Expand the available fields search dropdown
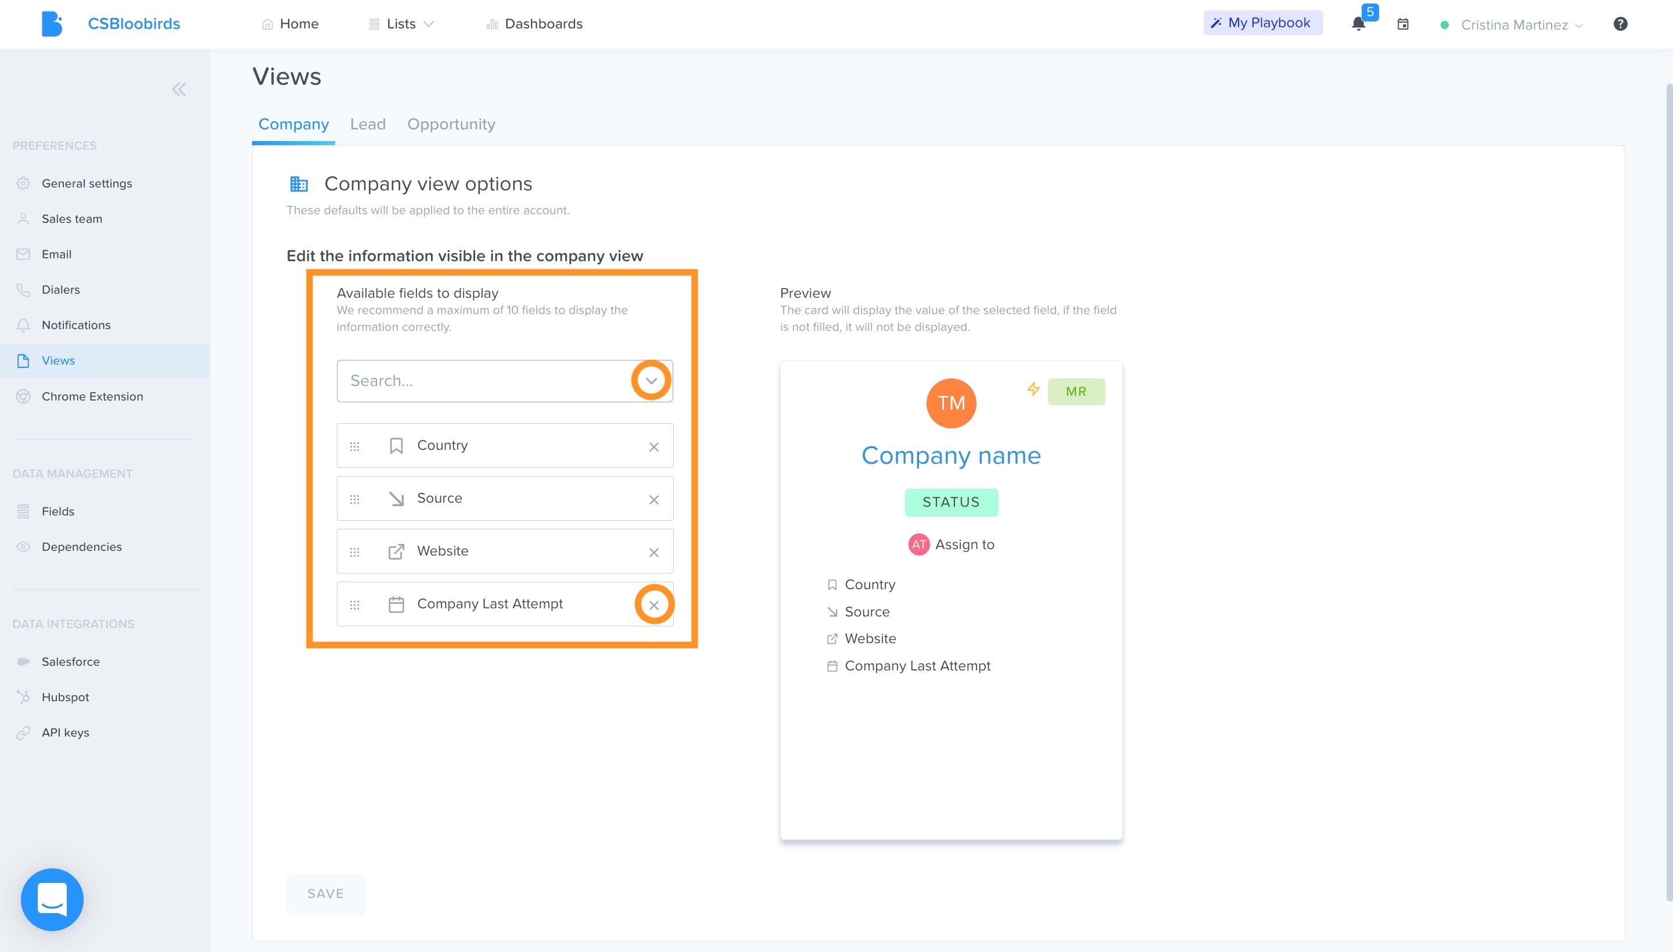The image size is (1673, 952). pos(651,381)
